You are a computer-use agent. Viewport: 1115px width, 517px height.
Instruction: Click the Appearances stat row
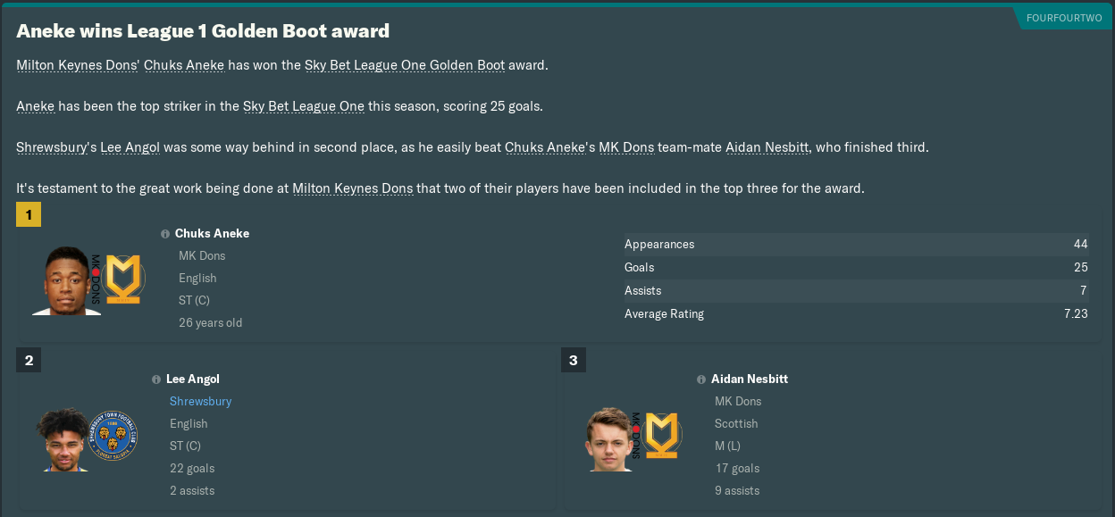855,244
